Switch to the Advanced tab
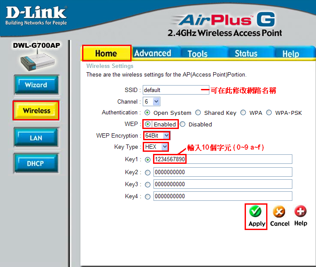Screen dimensions: 316x267 click(153, 53)
